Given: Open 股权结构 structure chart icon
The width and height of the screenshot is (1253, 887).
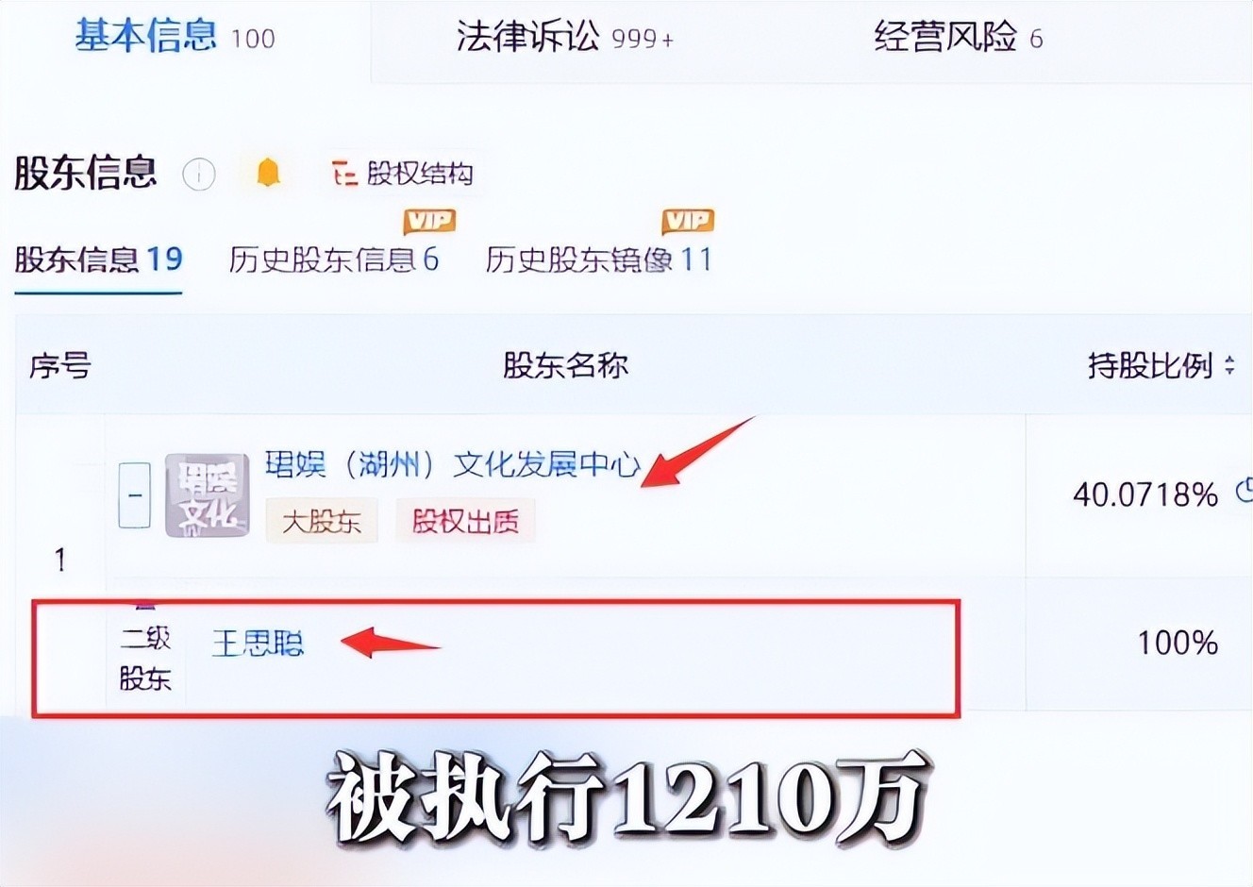Looking at the screenshot, I should [344, 174].
